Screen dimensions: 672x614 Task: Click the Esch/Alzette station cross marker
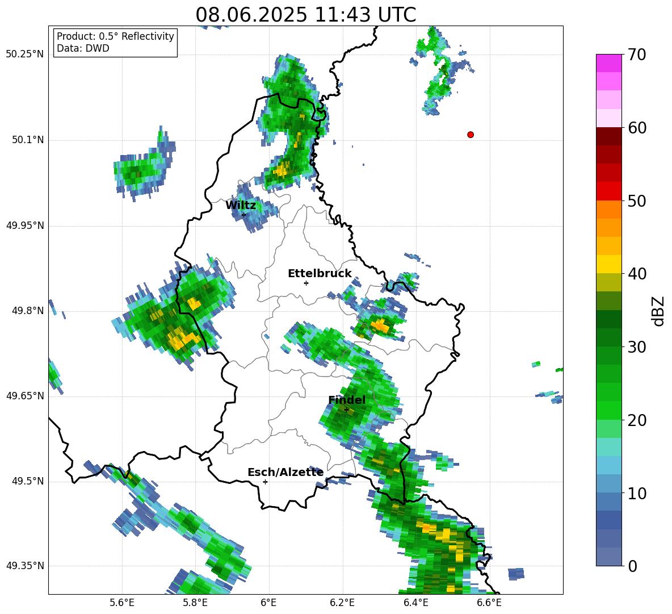coord(265,482)
